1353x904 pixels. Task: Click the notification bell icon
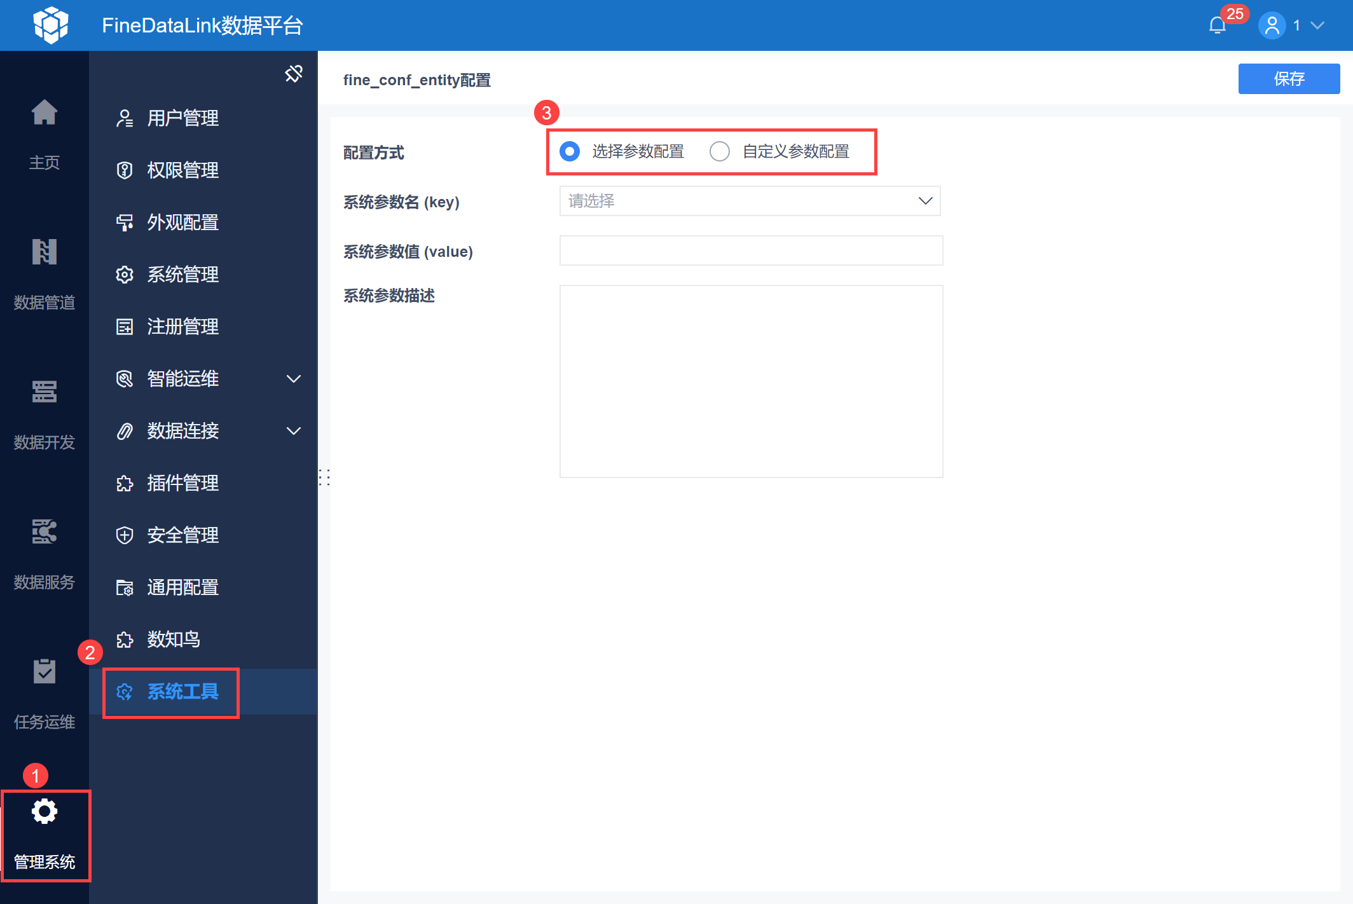pyautogui.click(x=1217, y=25)
